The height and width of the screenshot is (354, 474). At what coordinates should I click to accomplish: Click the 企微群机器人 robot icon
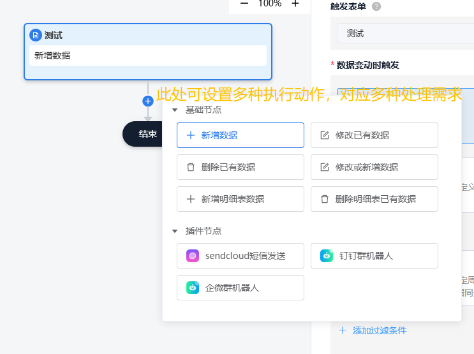(193, 288)
